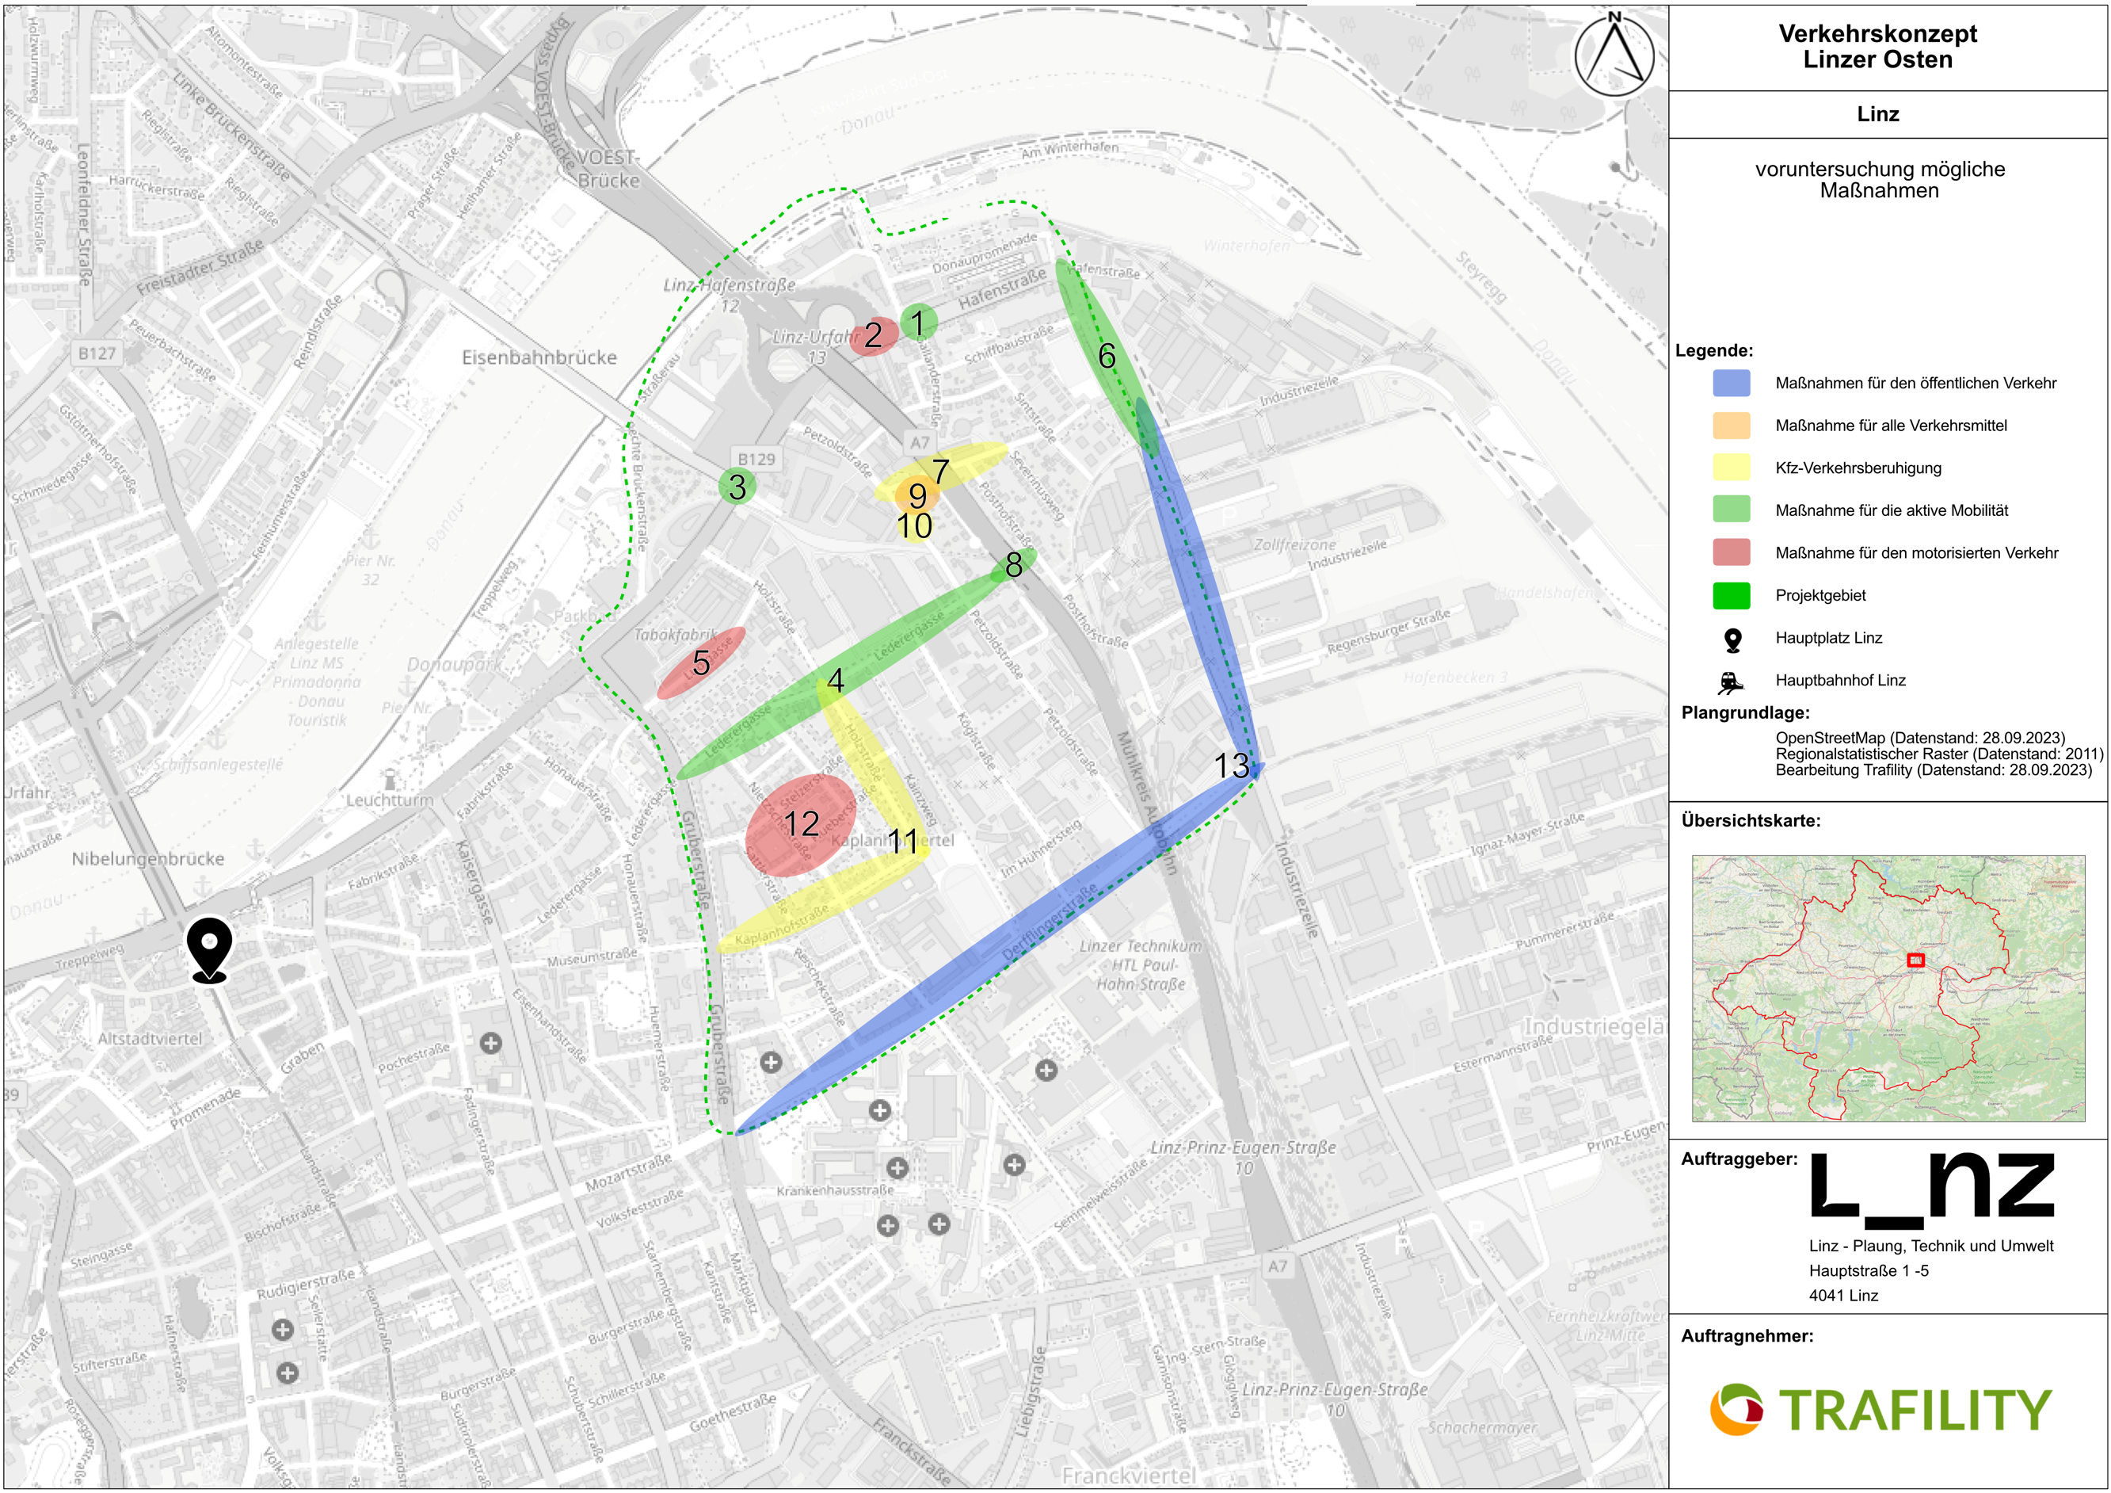Viewport: 2111px width, 1493px height.
Task: Click the red motorisierten Verkehr legend swatch
Action: coord(1732,552)
